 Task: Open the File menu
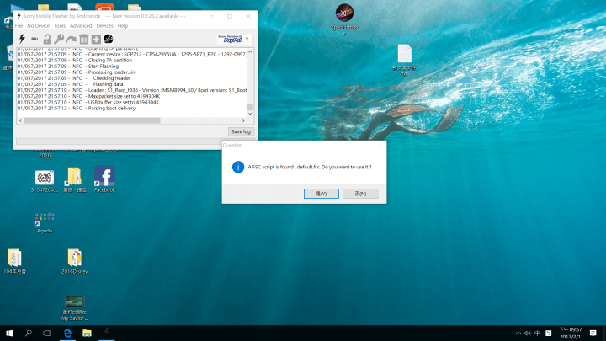coord(19,26)
